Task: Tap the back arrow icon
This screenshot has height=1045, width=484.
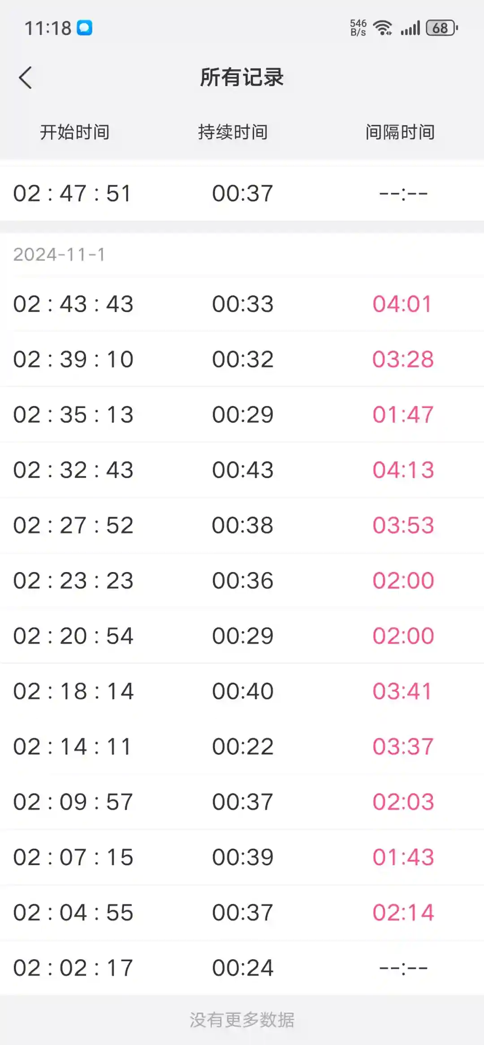Action: (x=26, y=78)
